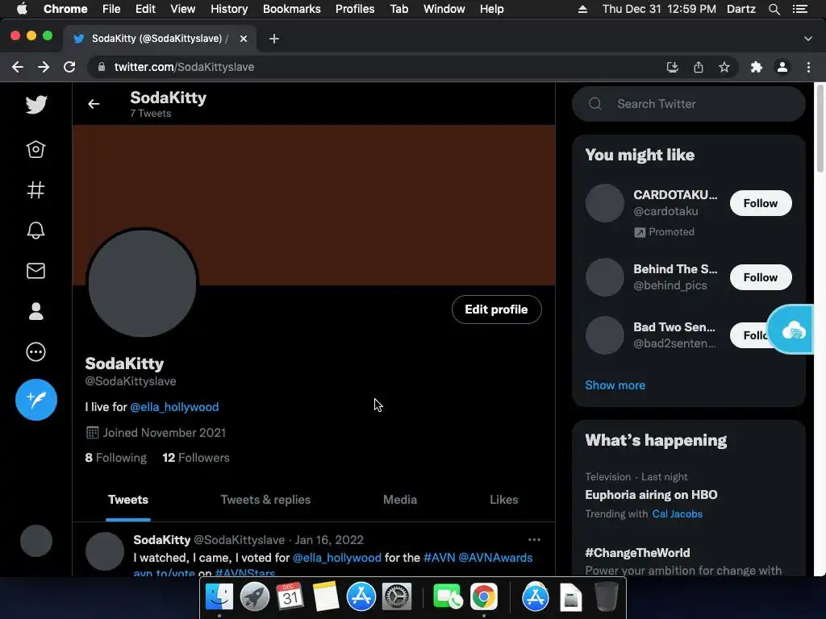Click the CARDOTAKU suggested avatar
This screenshot has width=826, height=619.
[x=605, y=203]
